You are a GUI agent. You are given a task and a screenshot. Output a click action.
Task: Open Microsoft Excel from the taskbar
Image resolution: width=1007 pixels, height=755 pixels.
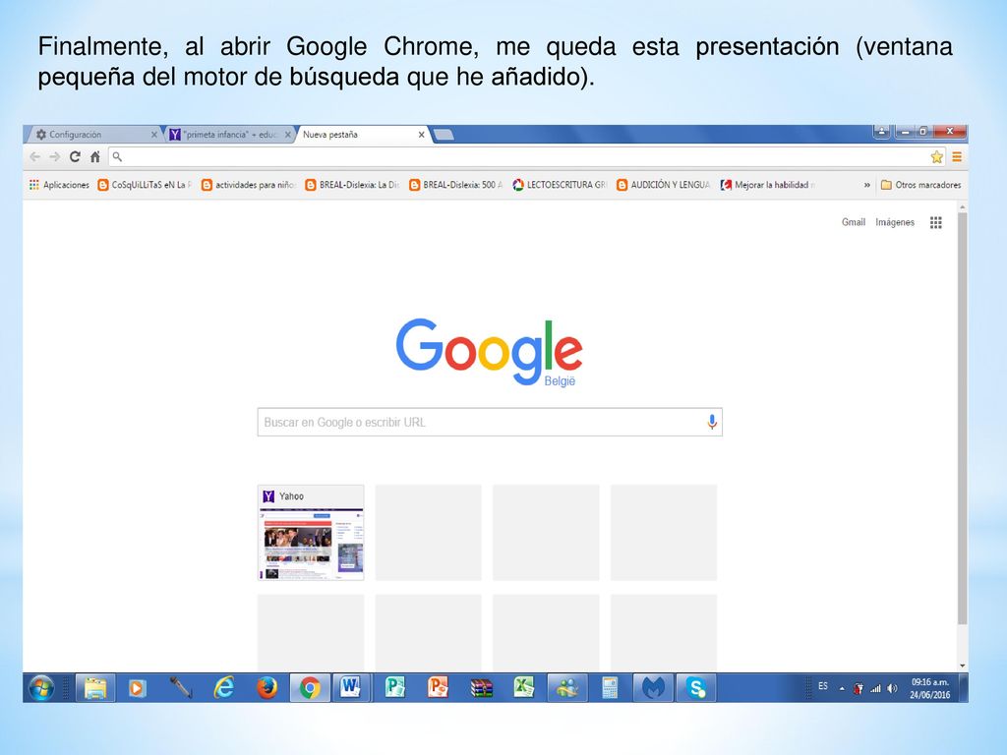tap(524, 688)
